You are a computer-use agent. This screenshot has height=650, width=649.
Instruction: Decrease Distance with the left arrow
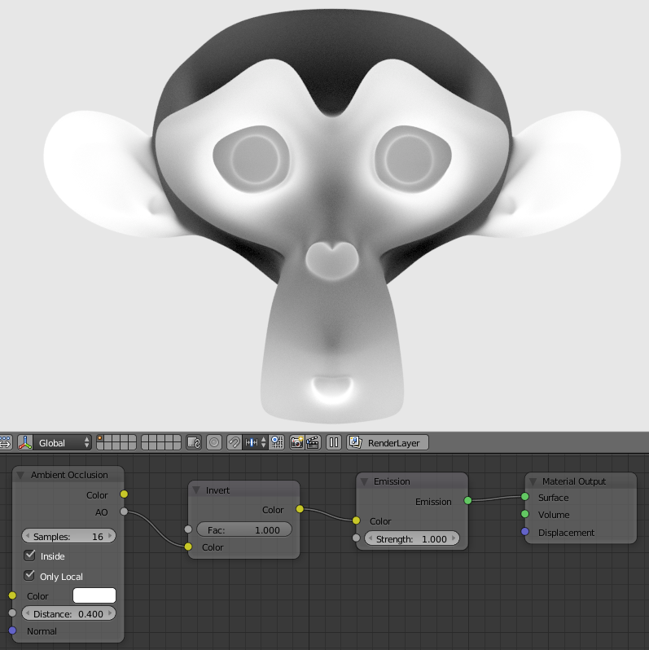[28, 613]
